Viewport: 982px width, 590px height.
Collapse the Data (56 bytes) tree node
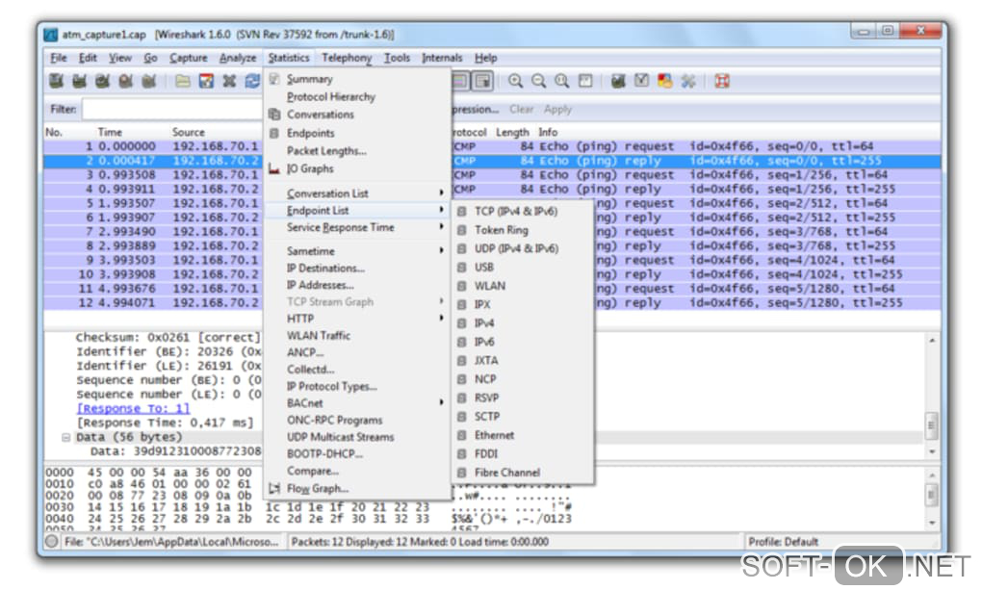coord(65,437)
